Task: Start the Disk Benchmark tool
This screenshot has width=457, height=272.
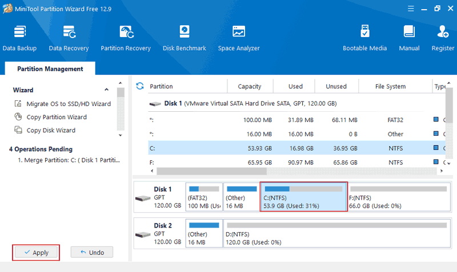Action: point(184,38)
